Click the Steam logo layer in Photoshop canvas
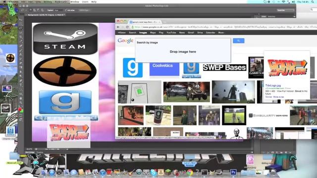Viewport: 317px width, 178px height. [x=65, y=39]
